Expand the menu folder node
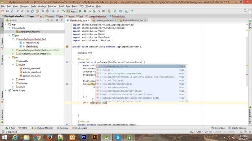Screen dimensions: 252x141 [13, 80]
